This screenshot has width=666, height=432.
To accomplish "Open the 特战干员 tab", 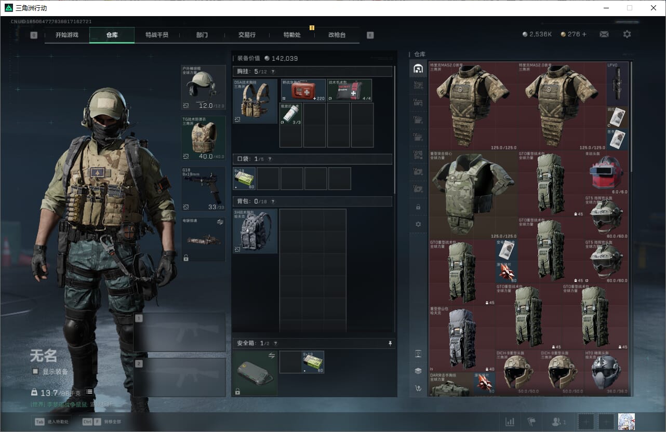I will (x=157, y=35).
